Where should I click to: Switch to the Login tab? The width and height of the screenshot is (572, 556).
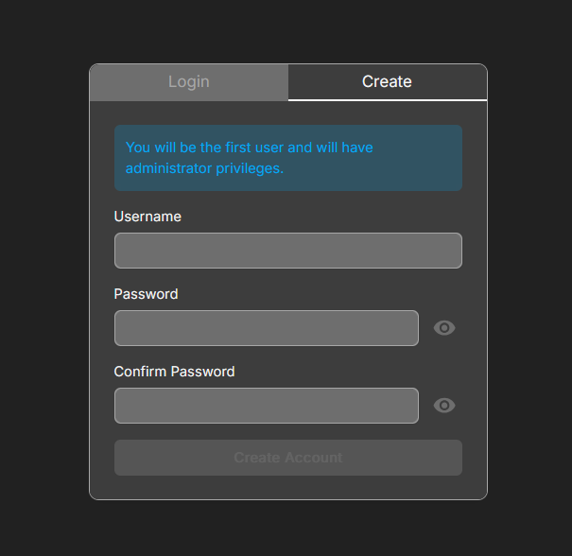(188, 82)
